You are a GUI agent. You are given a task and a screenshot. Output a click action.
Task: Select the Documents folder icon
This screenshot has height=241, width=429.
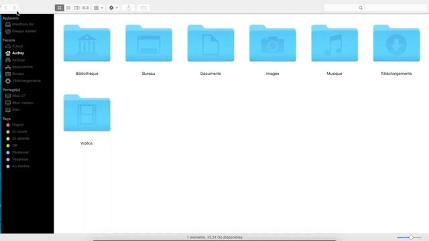point(210,43)
